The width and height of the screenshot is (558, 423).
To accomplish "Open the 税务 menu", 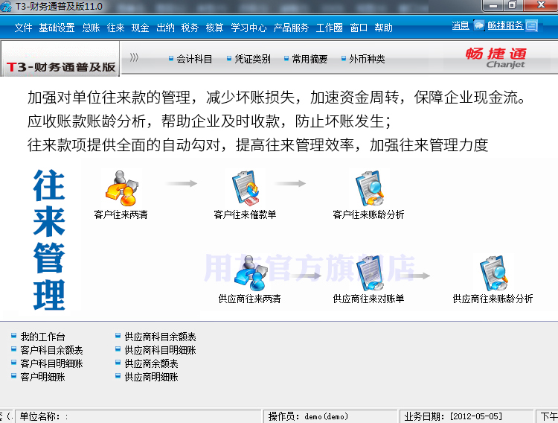I will click(190, 28).
